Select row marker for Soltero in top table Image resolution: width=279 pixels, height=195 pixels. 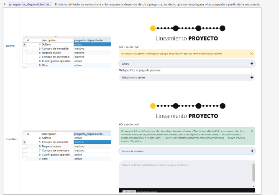click(x=24, y=44)
